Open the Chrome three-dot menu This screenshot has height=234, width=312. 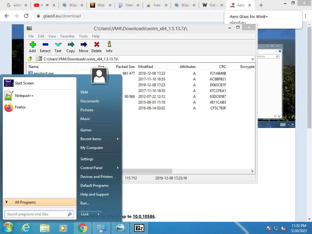(x=305, y=16)
